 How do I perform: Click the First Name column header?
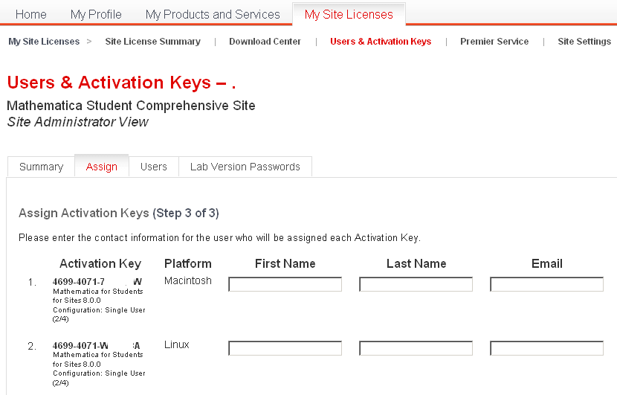(x=285, y=263)
